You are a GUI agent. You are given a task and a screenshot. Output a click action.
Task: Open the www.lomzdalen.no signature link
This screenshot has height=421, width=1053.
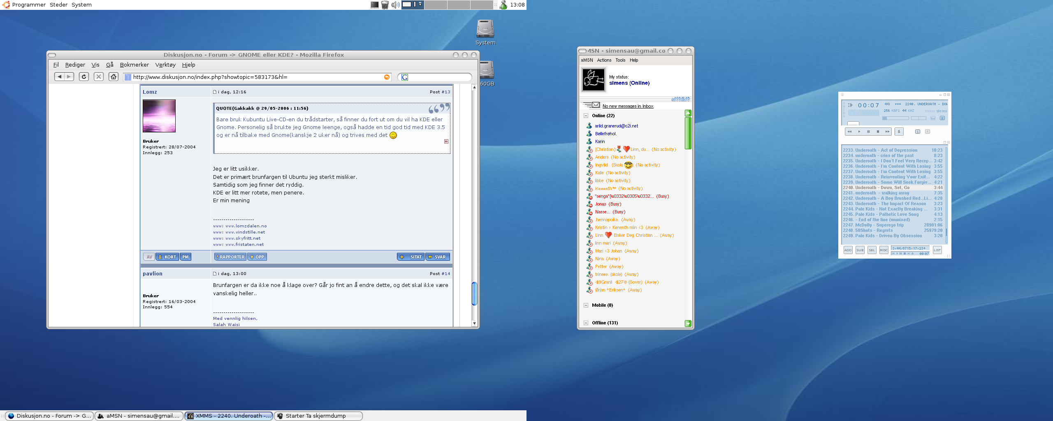tap(246, 226)
